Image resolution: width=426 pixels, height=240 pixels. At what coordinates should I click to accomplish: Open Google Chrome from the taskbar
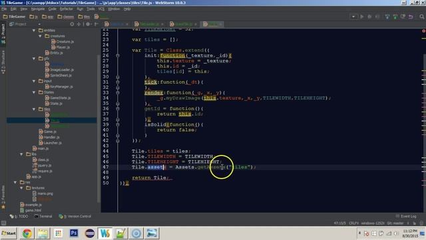pyautogui.click(x=27, y=233)
